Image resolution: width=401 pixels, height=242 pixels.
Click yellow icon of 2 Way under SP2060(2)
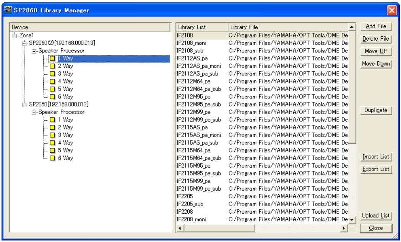point(52,66)
